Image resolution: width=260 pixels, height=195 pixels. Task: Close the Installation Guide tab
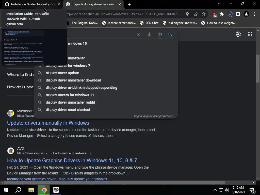(x=59, y=4)
